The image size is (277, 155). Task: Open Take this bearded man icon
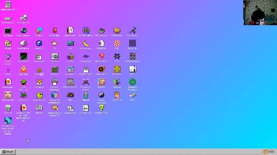point(23,69)
